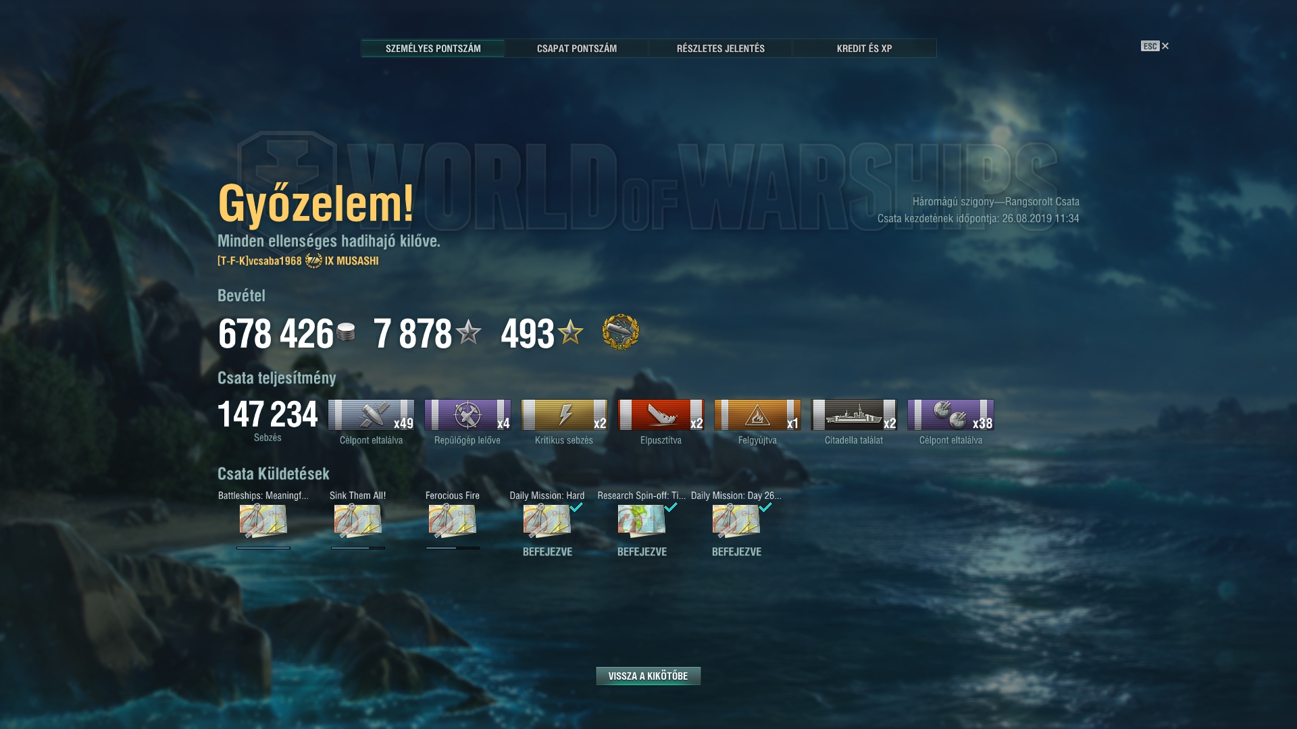The width and height of the screenshot is (1297, 729).
Task: Click the Repülőgép lelőve x4 ribbon
Action: click(x=467, y=414)
